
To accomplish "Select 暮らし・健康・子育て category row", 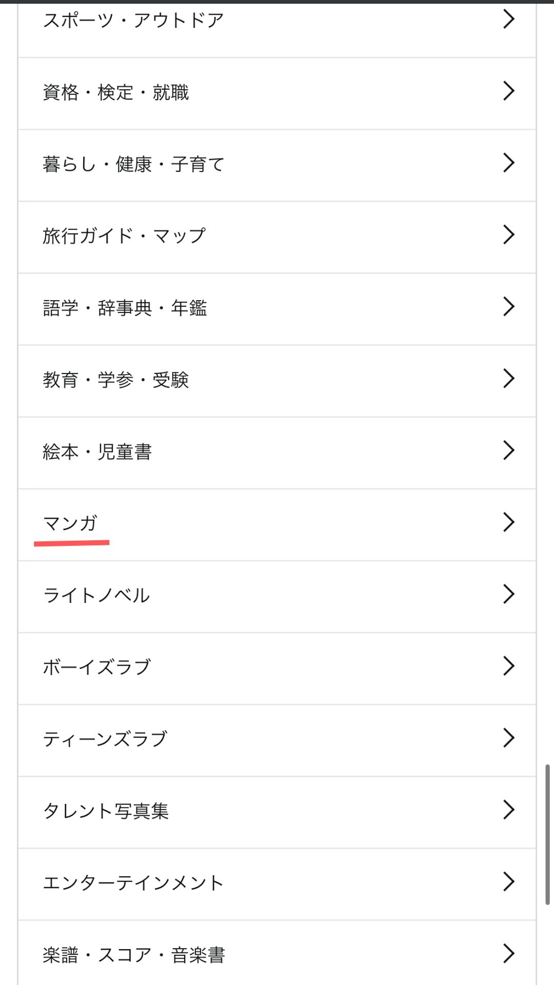I will [x=277, y=165].
